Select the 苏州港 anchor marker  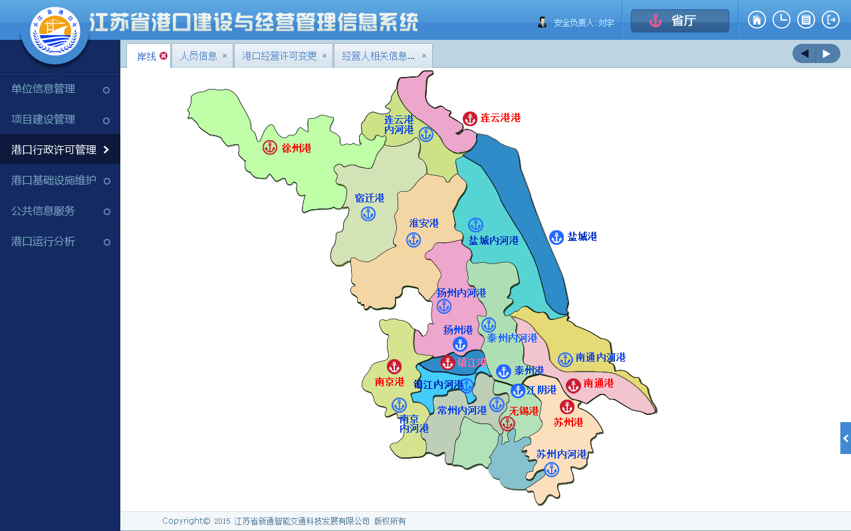coord(567,407)
